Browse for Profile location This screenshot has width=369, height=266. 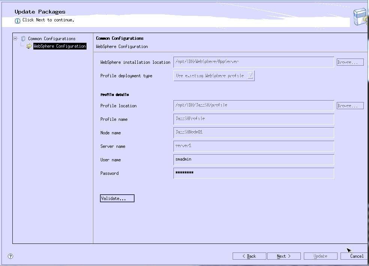point(350,106)
